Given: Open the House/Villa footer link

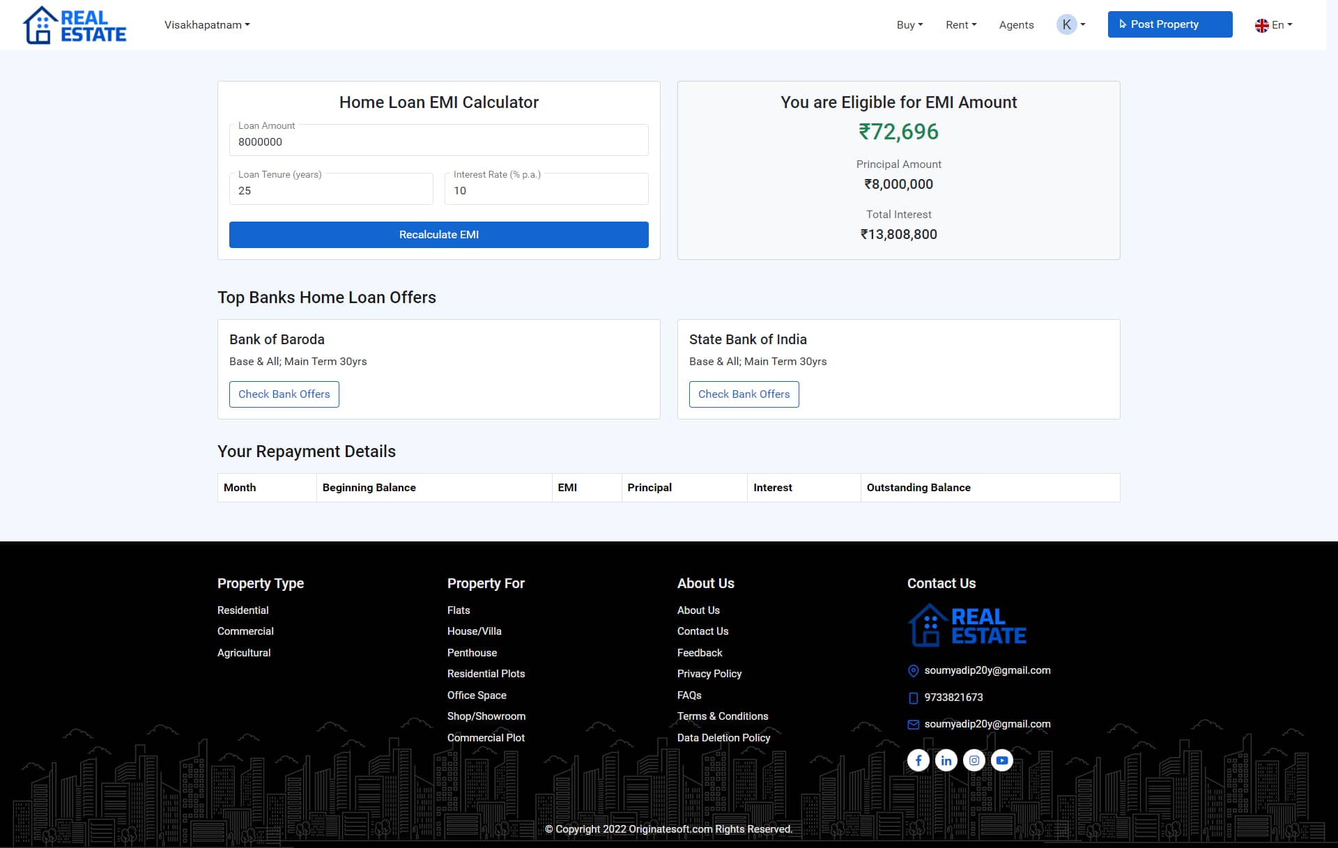Looking at the screenshot, I should 475,631.
